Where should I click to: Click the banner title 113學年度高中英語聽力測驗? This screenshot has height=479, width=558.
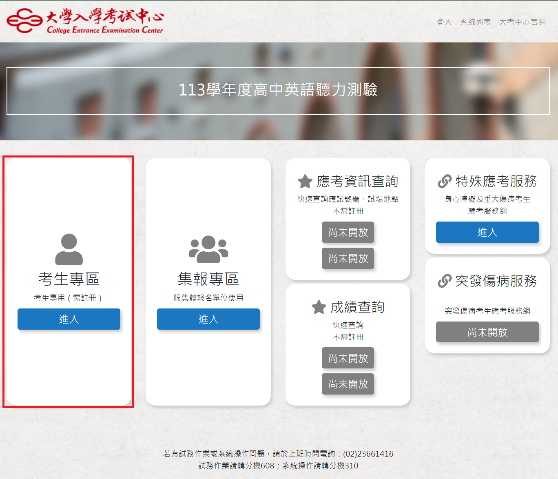click(x=278, y=90)
